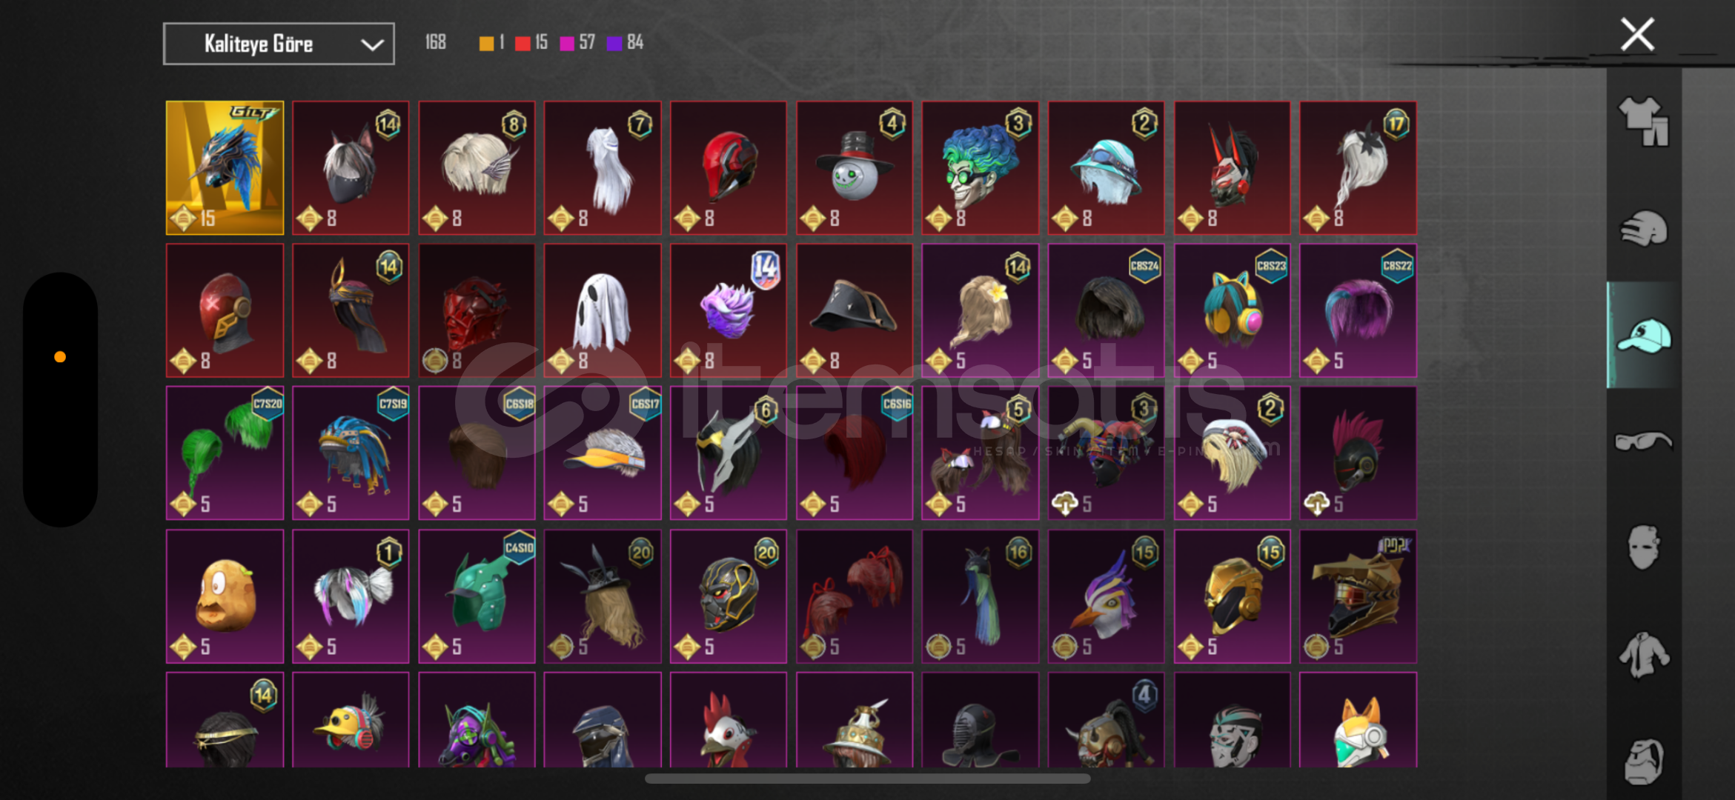Filter by the orange quality swatch
This screenshot has width=1735, height=800.
tap(486, 43)
